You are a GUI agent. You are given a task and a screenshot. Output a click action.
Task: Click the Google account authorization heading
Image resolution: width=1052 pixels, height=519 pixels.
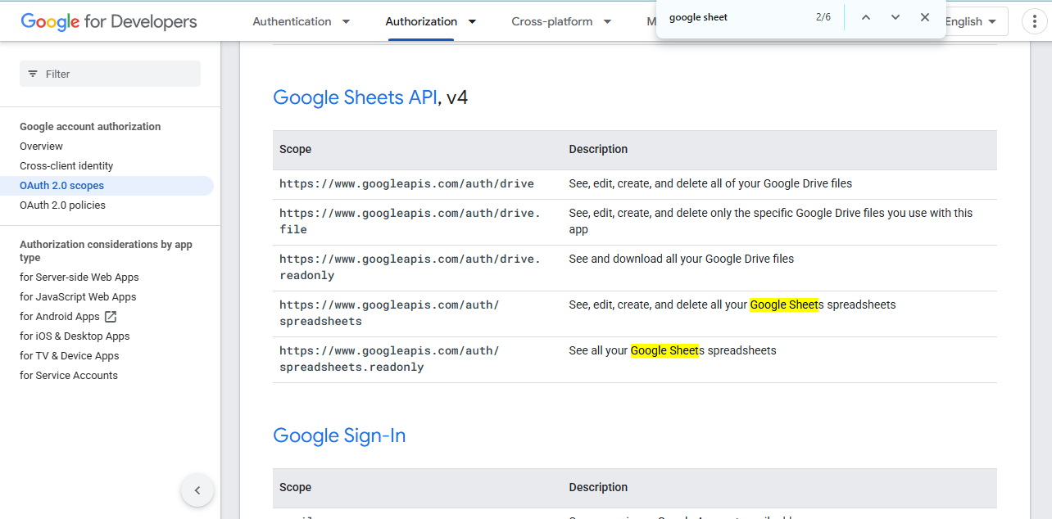click(90, 127)
